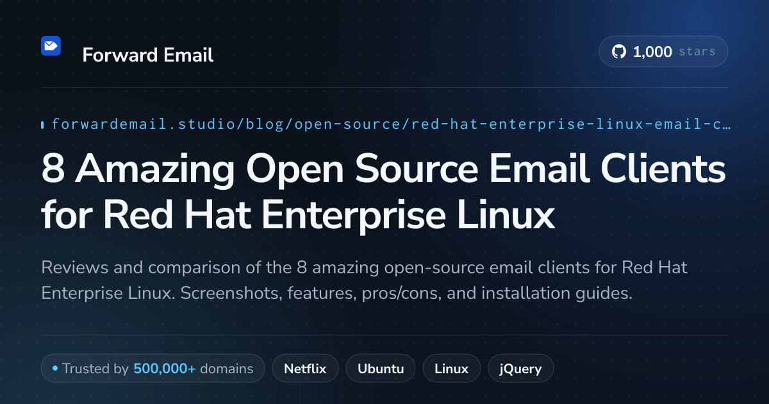
Task: Click the word stars in the GitHub badge
Action: [x=697, y=52]
